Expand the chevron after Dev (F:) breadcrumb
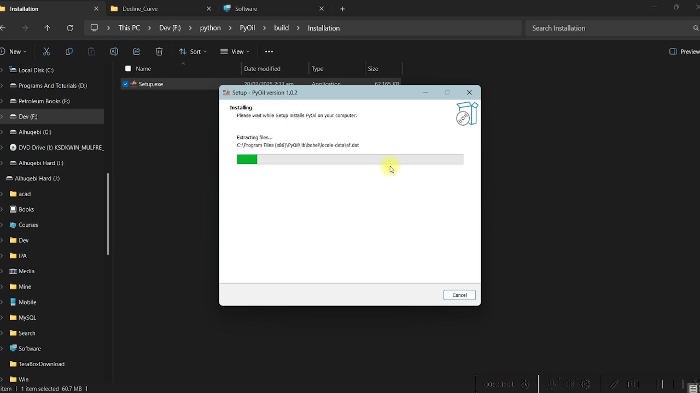The height and width of the screenshot is (393, 700). 190,28
